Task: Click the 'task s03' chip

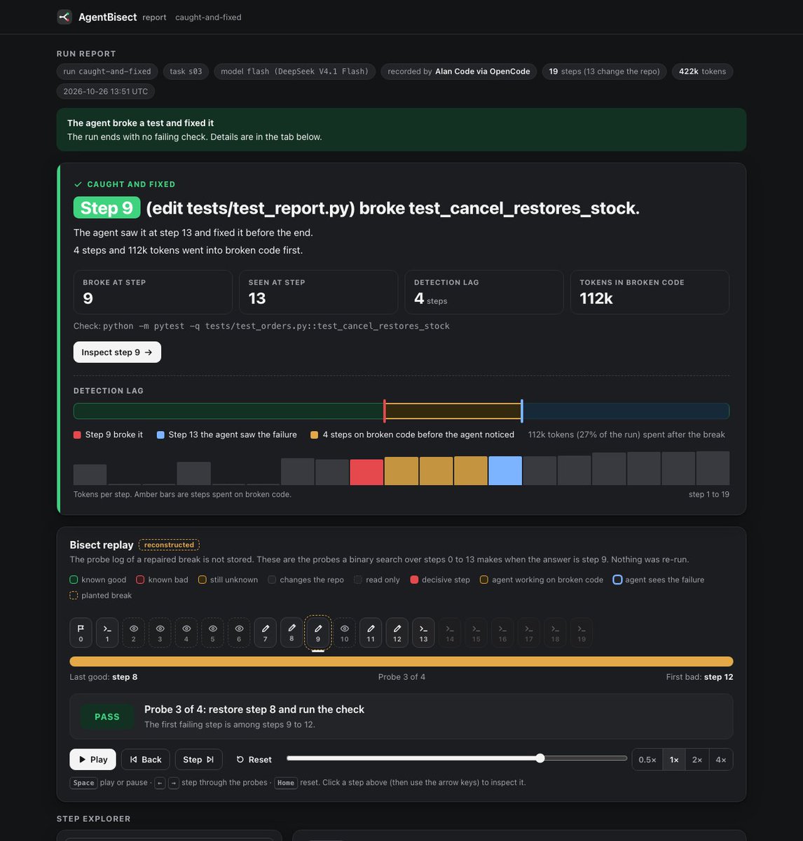Action: coord(186,71)
